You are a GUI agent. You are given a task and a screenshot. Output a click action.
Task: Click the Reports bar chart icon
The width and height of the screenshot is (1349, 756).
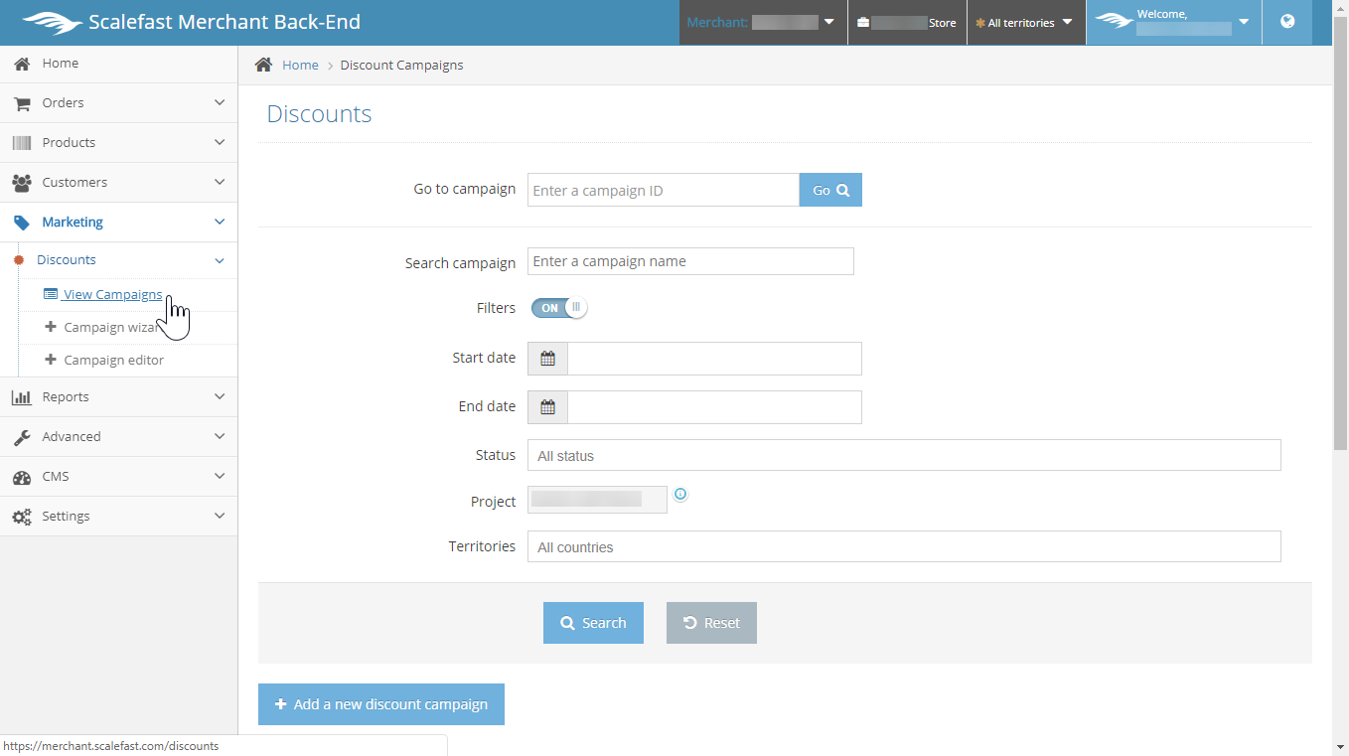21,397
